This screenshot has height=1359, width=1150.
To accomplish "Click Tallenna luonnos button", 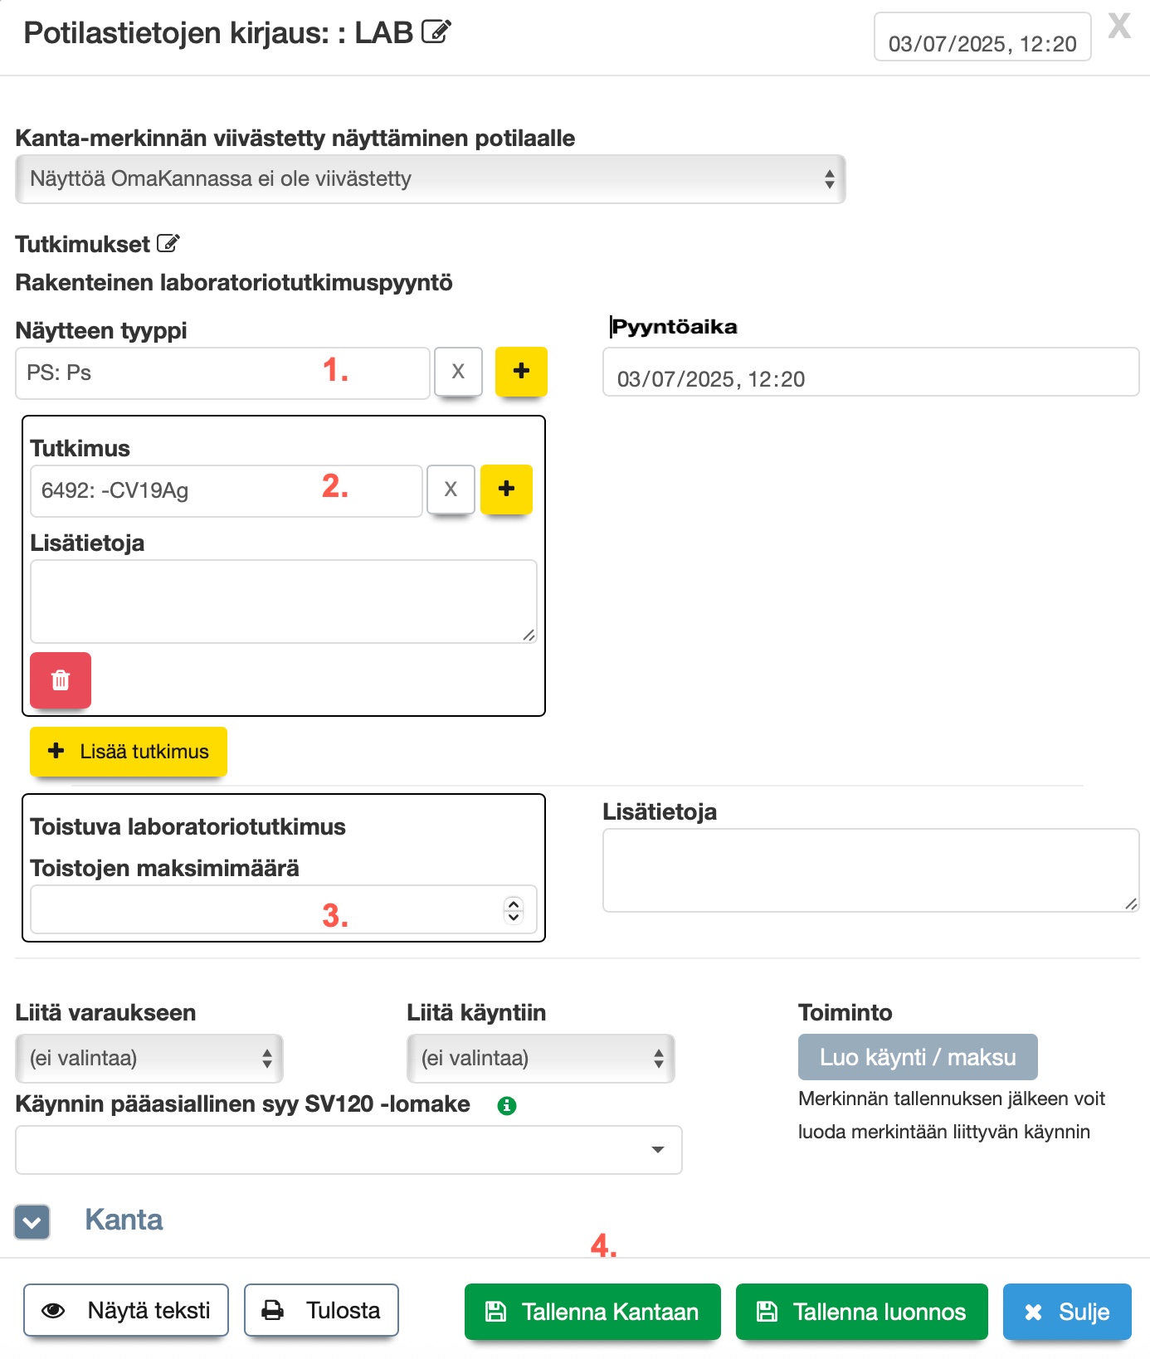I will pyautogui.click(x=861, y=1311).
